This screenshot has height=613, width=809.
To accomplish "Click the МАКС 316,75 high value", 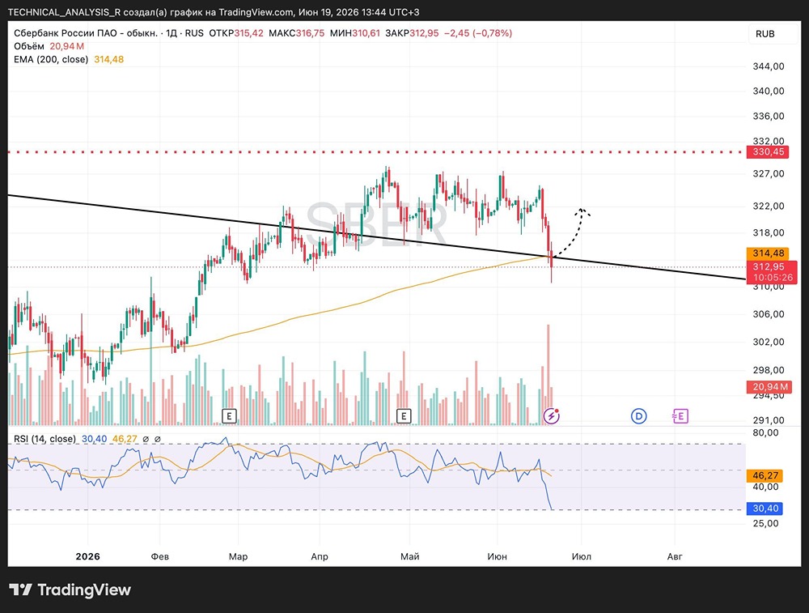I will point(297,33).
